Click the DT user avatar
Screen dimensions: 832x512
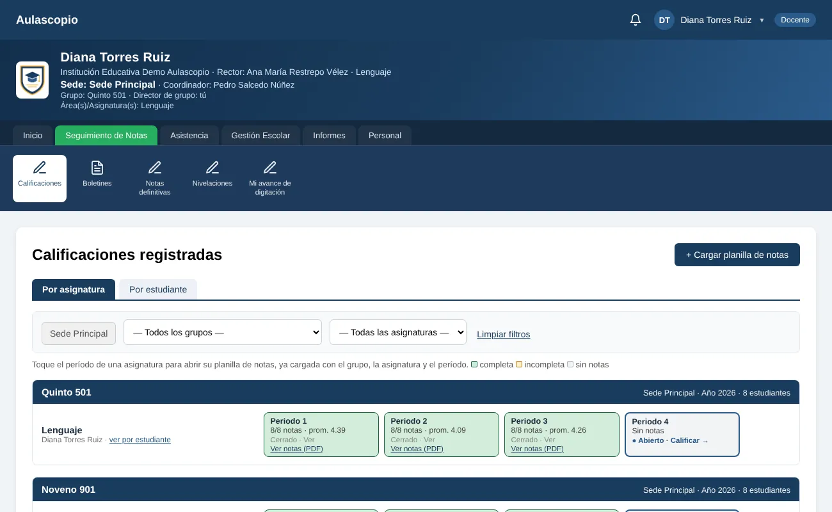(664, 20)
